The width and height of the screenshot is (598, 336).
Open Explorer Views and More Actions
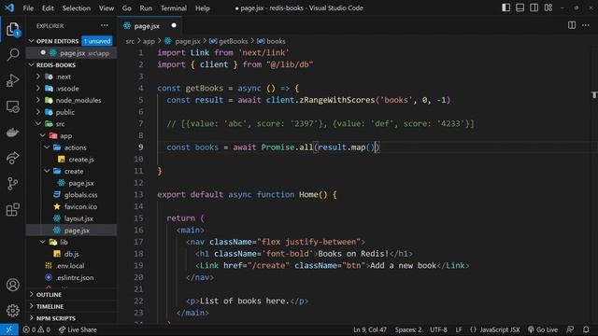[104, 25]
